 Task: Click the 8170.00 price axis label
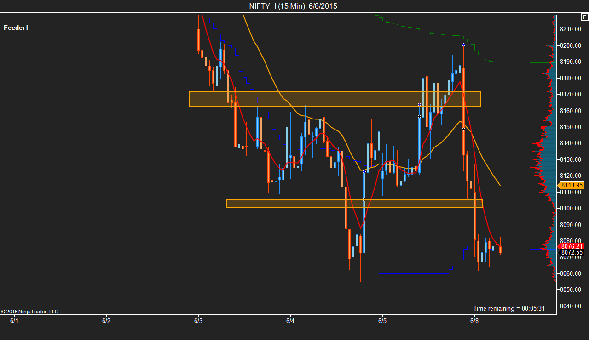571,95
